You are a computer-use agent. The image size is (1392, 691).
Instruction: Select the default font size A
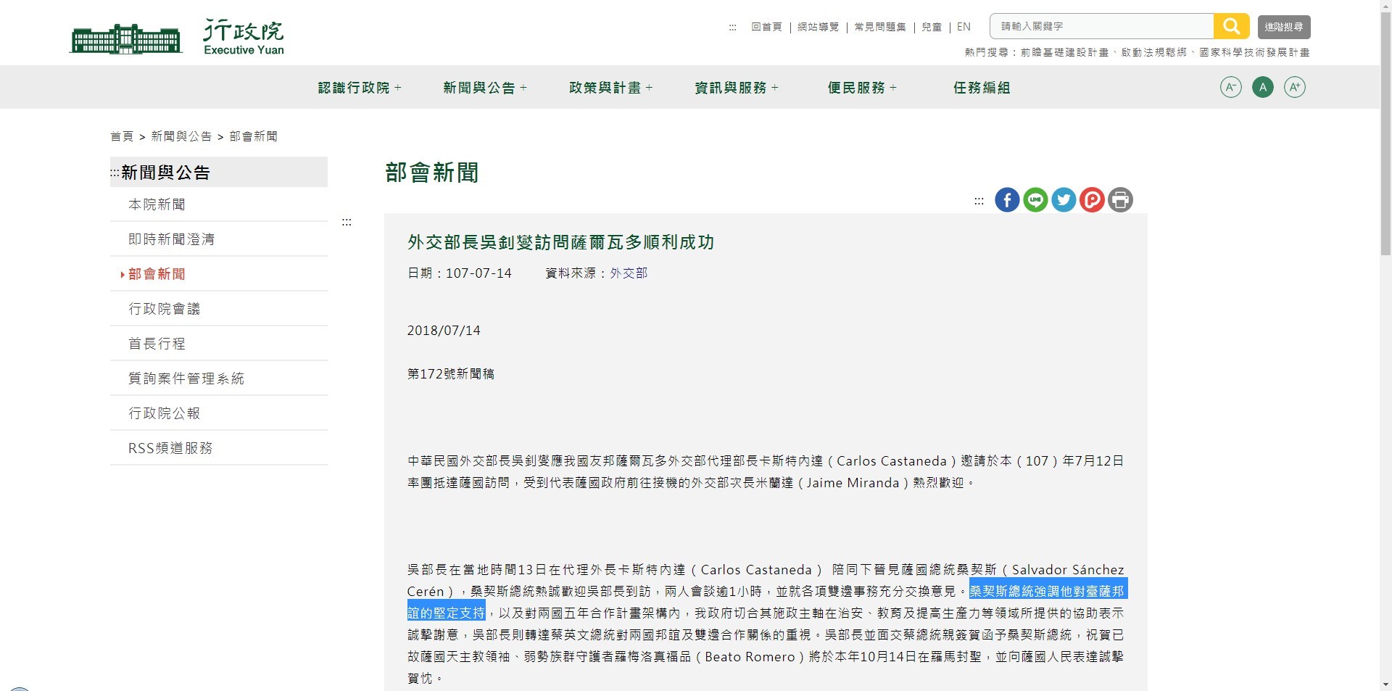(x=1263, y=88)
